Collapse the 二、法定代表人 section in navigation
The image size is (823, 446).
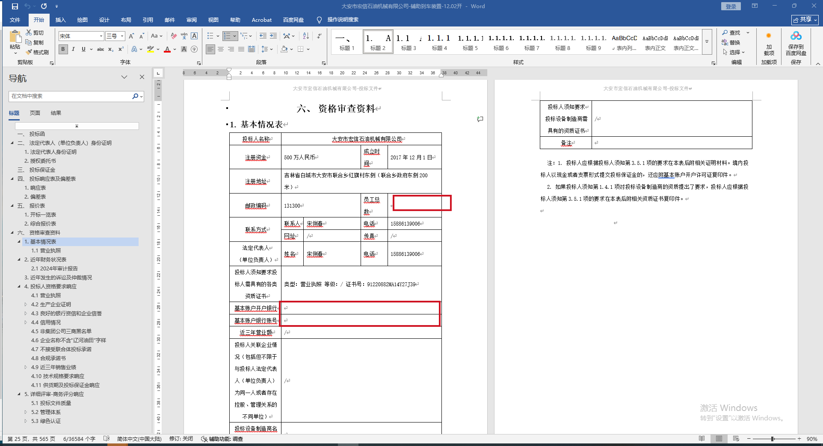(12, 143)
